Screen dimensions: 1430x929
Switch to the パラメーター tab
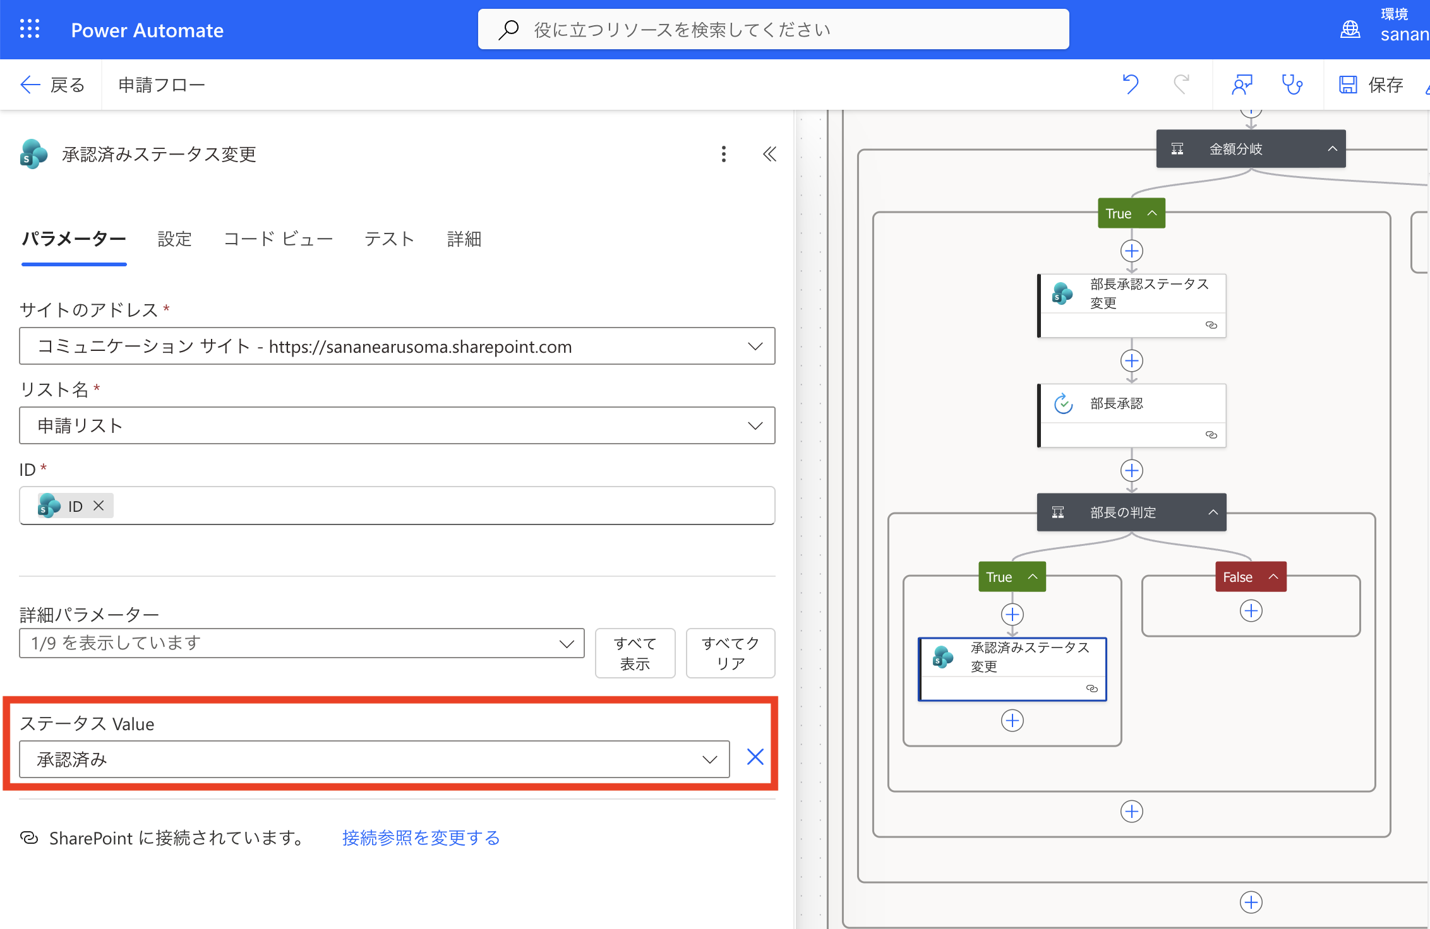pyautogui.click(x=74, y=239)
